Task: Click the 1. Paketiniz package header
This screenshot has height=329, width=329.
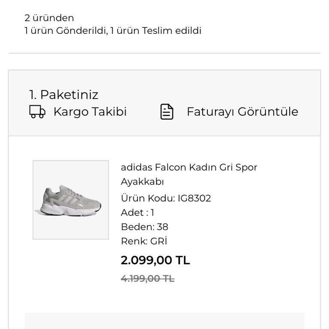Action: point(63,95)
